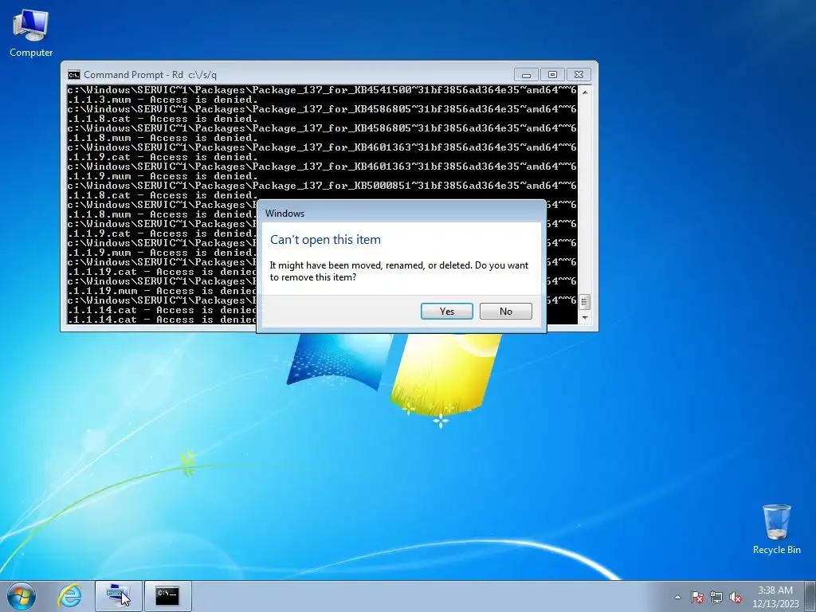Screen dimensions: 816x612
Task: Switch to the Command Prompt taskbar button
Action: point(167,596)
